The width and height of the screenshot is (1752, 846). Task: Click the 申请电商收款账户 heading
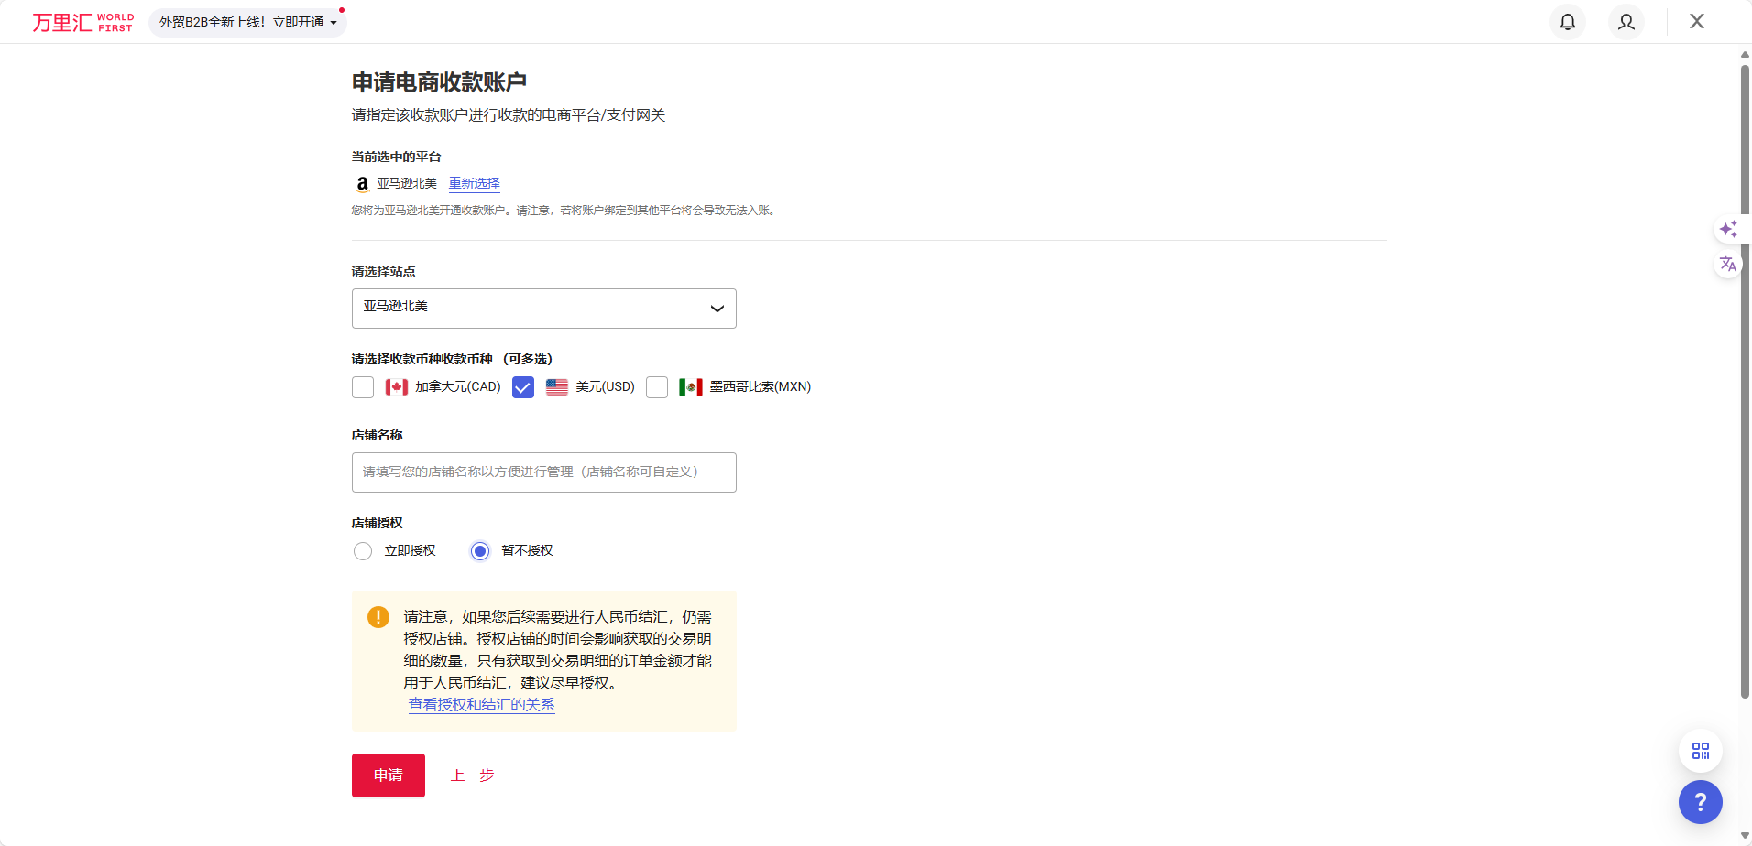[x=440, y=82]
